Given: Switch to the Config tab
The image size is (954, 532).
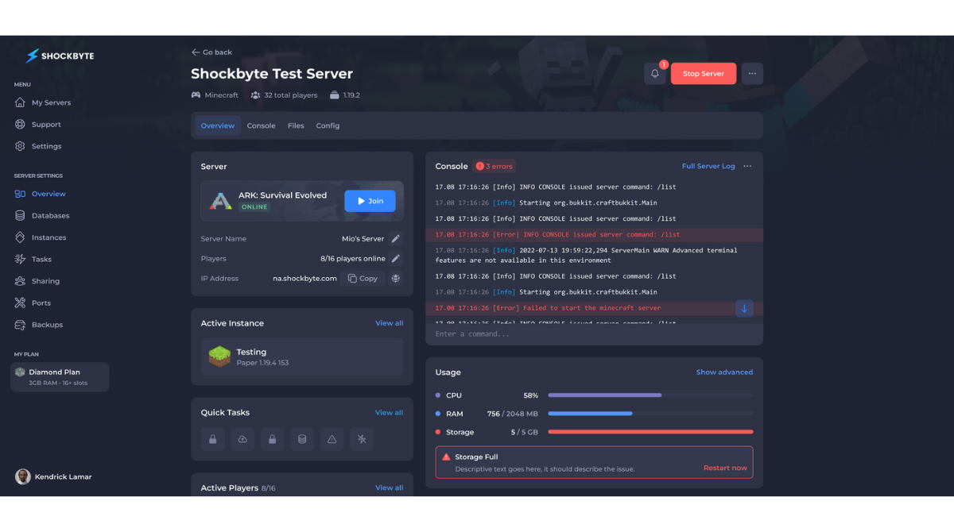Looking at the screenshot, I should pos(328,125).
